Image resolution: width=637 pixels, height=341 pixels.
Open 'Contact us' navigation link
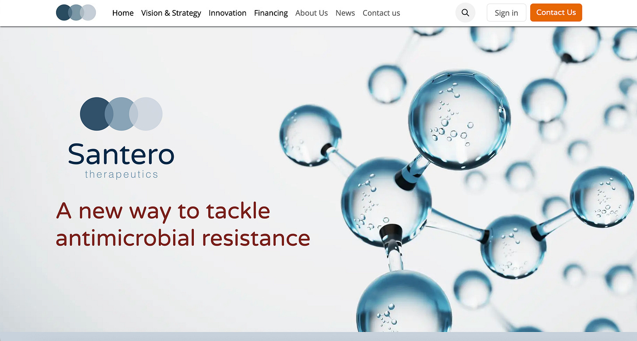pos(381,13)
